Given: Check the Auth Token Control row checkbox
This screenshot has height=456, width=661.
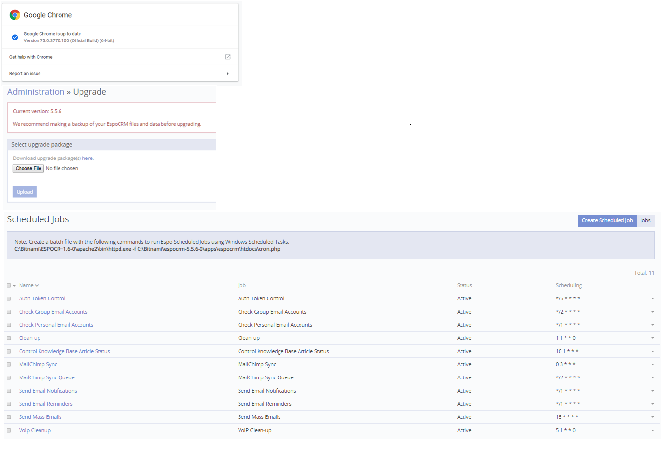Looking at the screenshot, I should tap(9, 298).
